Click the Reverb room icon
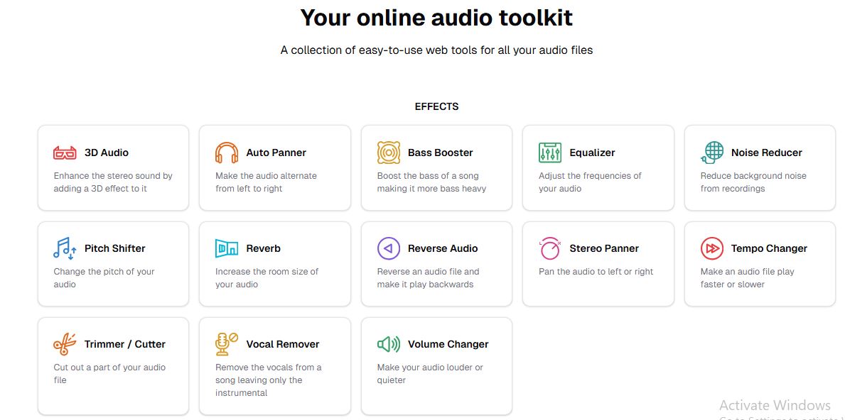 [227, 248]
